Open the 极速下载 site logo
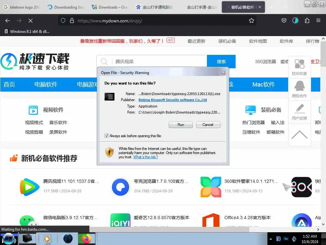 (35, 62)
